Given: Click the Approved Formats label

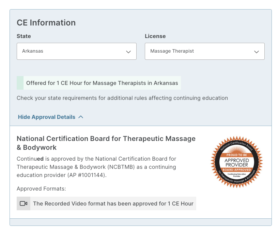Looking at the screenshot, I should point(41,189).
